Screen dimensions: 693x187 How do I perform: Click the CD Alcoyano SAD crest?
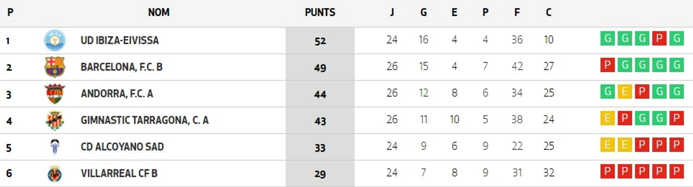tap(55, 147)
